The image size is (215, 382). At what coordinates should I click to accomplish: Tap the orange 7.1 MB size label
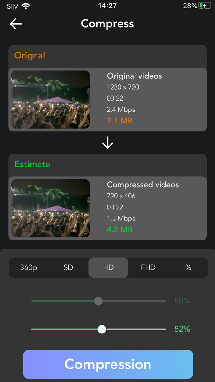click(120, 121)
